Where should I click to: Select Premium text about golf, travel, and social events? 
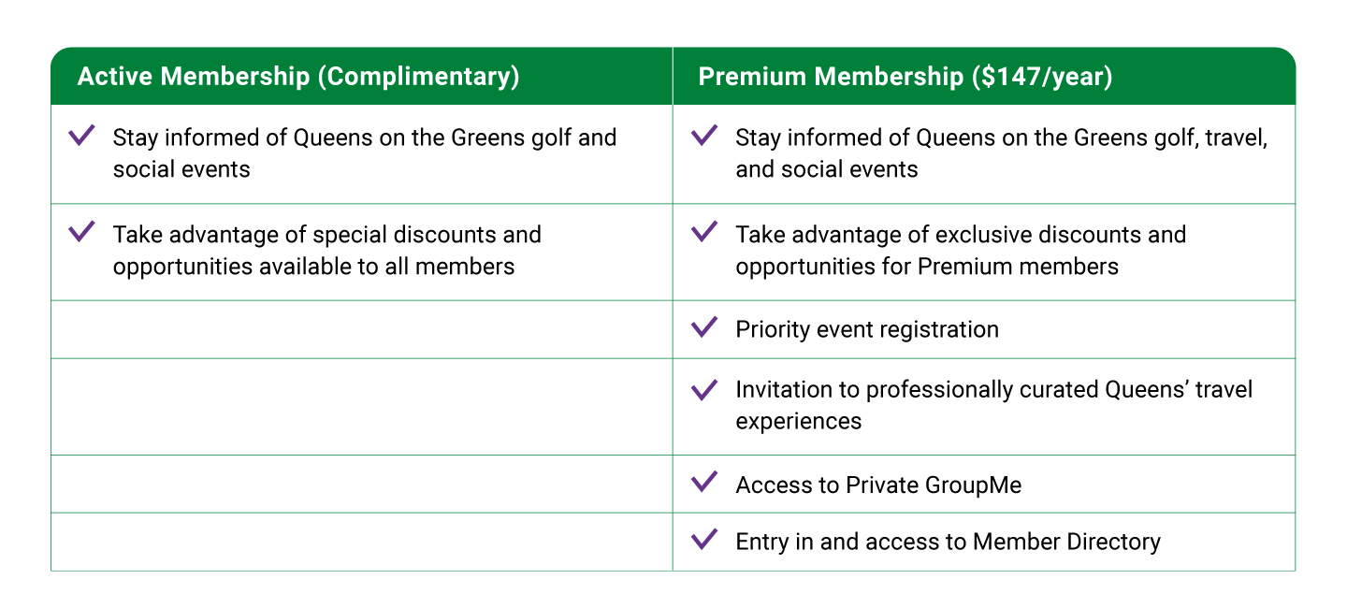(x=1001, y=153)
